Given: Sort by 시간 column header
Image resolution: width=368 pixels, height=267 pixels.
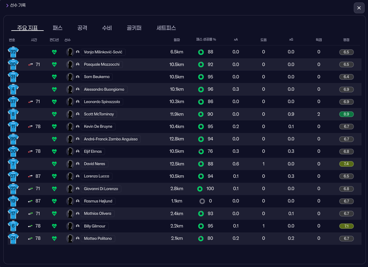Looking at the screenshot, I should pos(34,40).
